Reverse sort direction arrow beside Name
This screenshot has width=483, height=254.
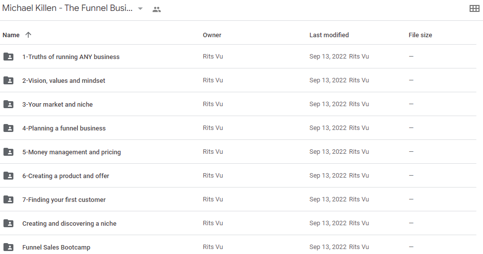tap(28, 35)
